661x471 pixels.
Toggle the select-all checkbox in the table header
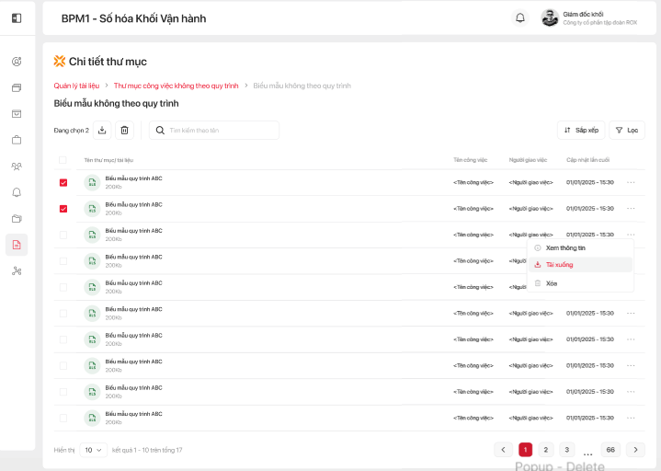click(63, 160)
